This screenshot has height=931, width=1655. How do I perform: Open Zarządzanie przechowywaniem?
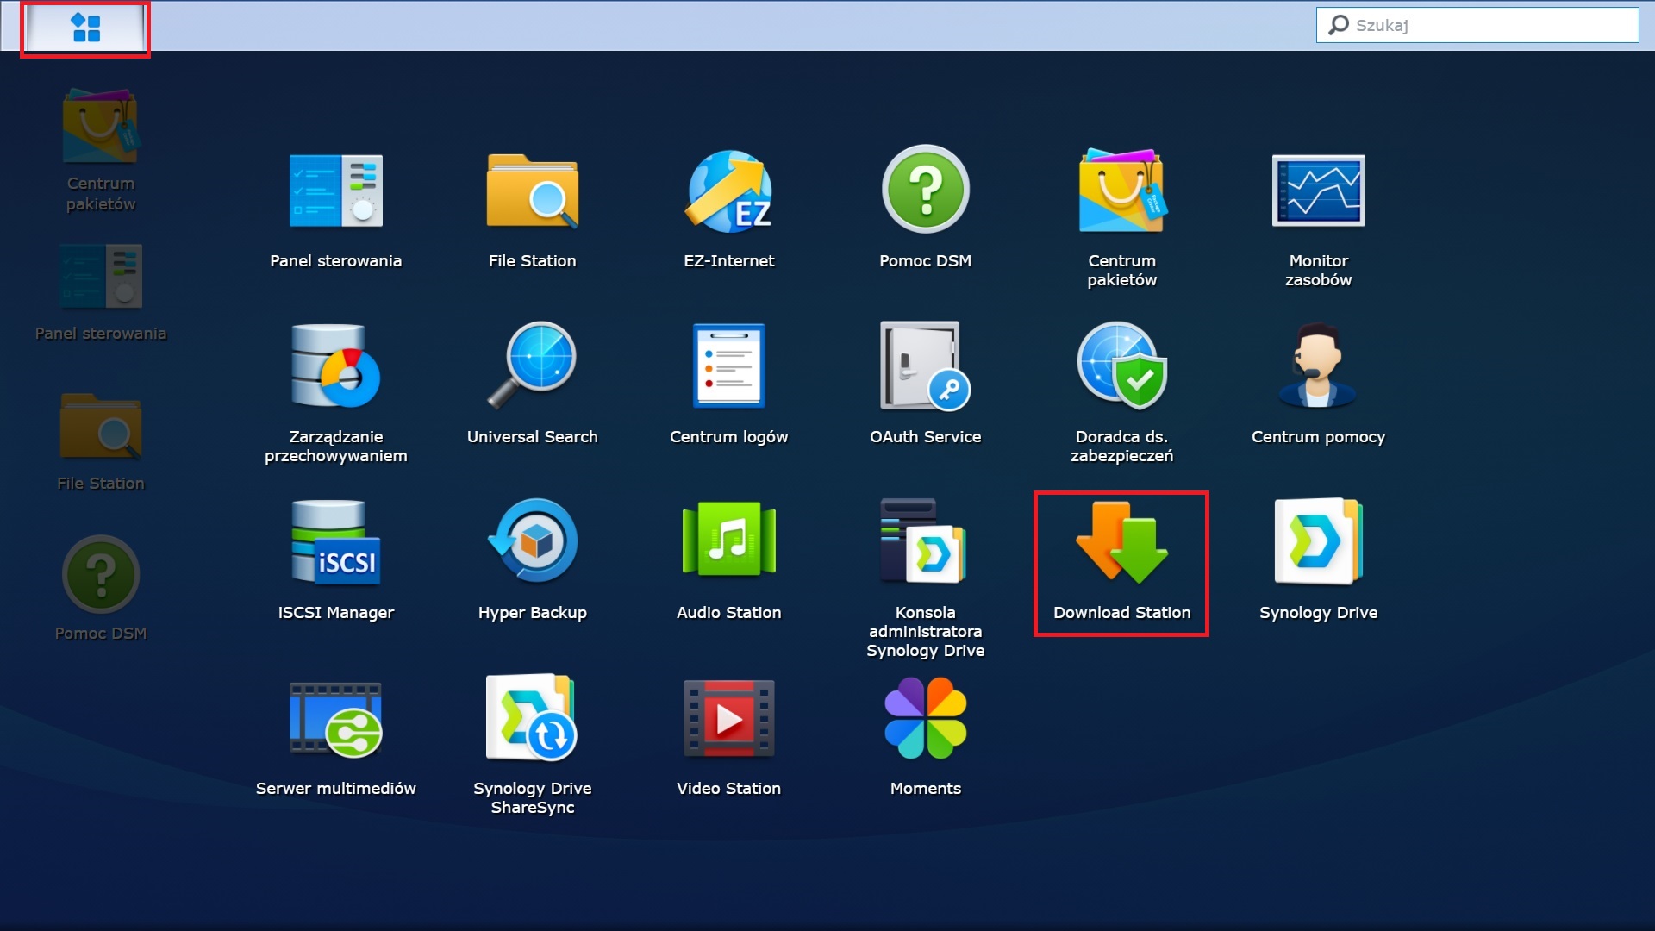coord(335,394)
